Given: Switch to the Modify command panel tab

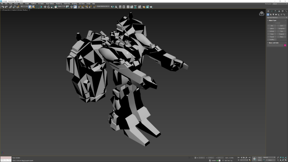Looking at the screenshot, I should click(x=272, y=11).
